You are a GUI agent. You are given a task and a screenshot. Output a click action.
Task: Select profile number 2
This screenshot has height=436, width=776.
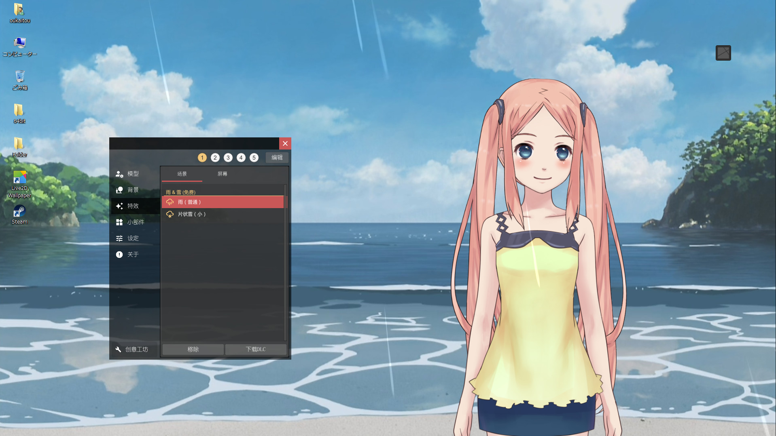pyautogui.click(x=215, y=158)
